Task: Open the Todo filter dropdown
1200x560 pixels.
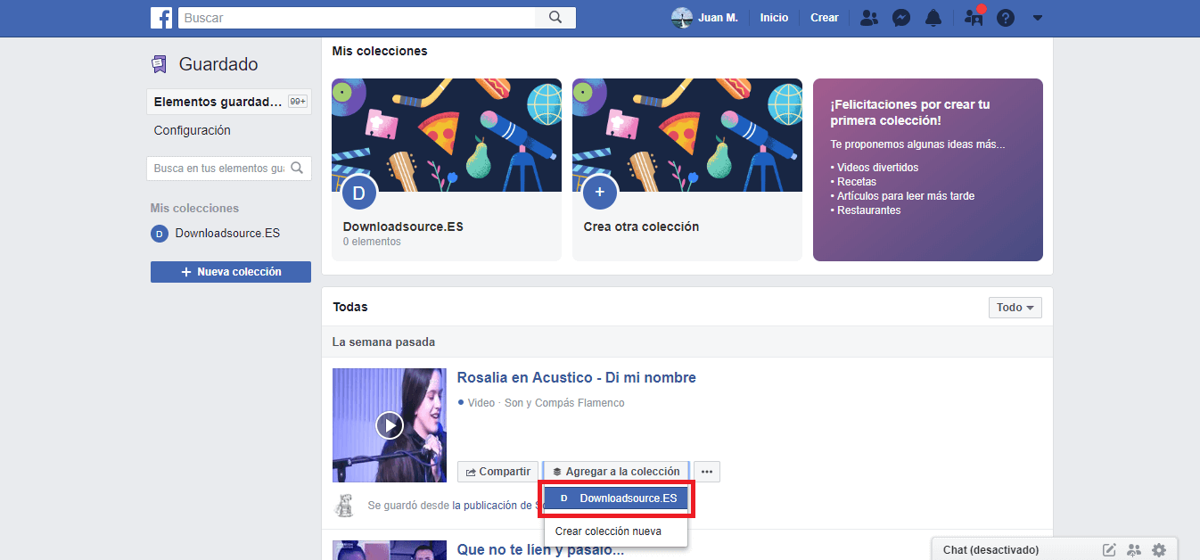Action: coord(1015,308)
